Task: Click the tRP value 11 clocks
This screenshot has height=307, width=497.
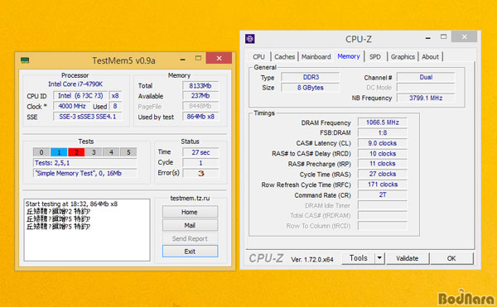Action: (382, 164)
